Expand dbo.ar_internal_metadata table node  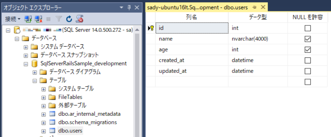pyautogui.click(x=43, y=115)
